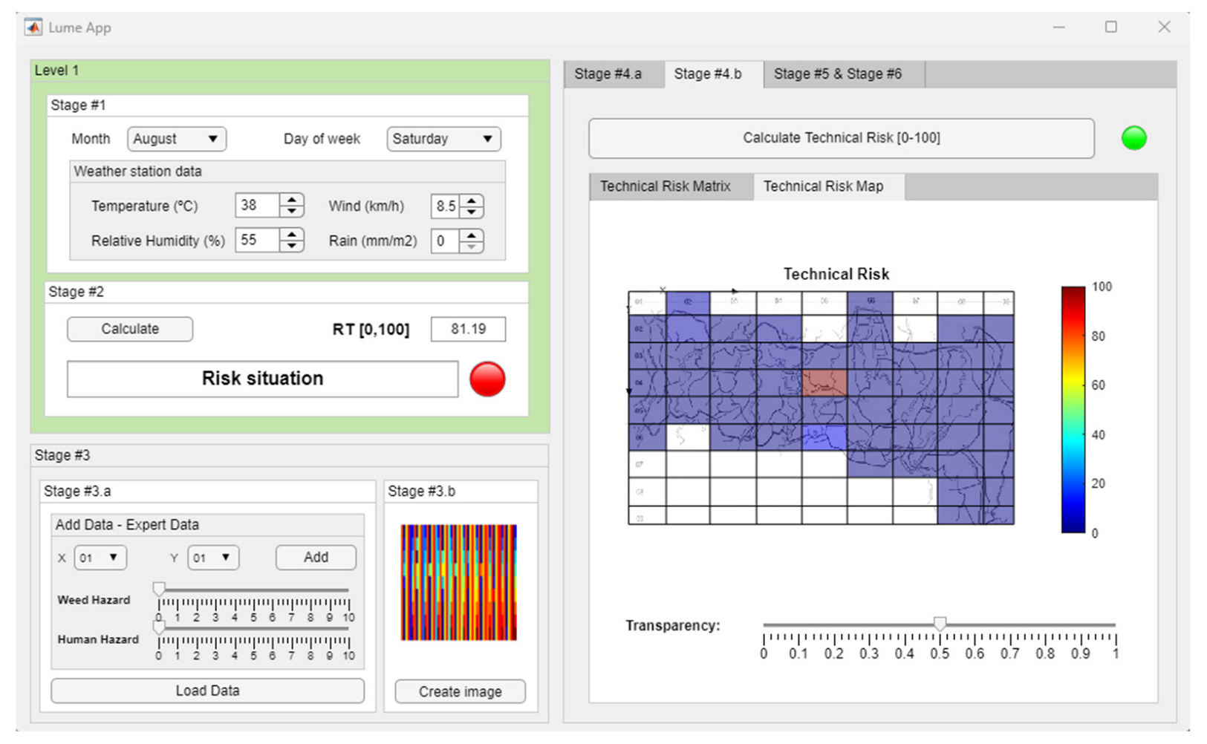
Task: Click the green technical risk status lamp
Action: (1133, 138)
